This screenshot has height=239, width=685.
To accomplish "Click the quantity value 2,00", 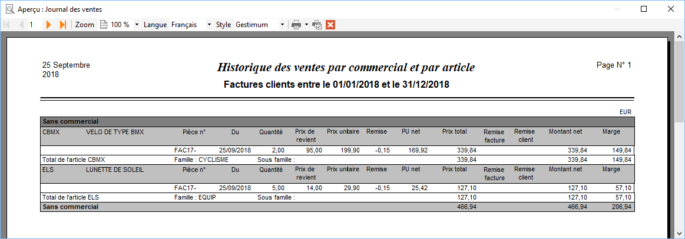I will pyautogui.click(x=278, y=150).
